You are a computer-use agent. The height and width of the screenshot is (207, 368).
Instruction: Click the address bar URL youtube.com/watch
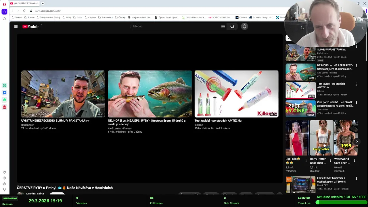click(x=48, y=11)
